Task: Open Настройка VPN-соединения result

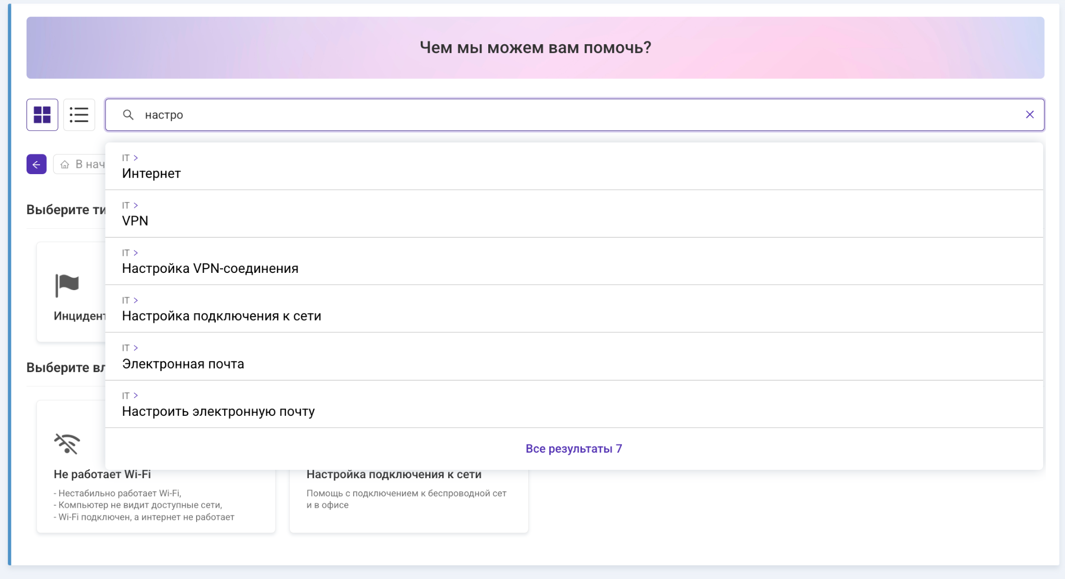Action: click(210, 269)
